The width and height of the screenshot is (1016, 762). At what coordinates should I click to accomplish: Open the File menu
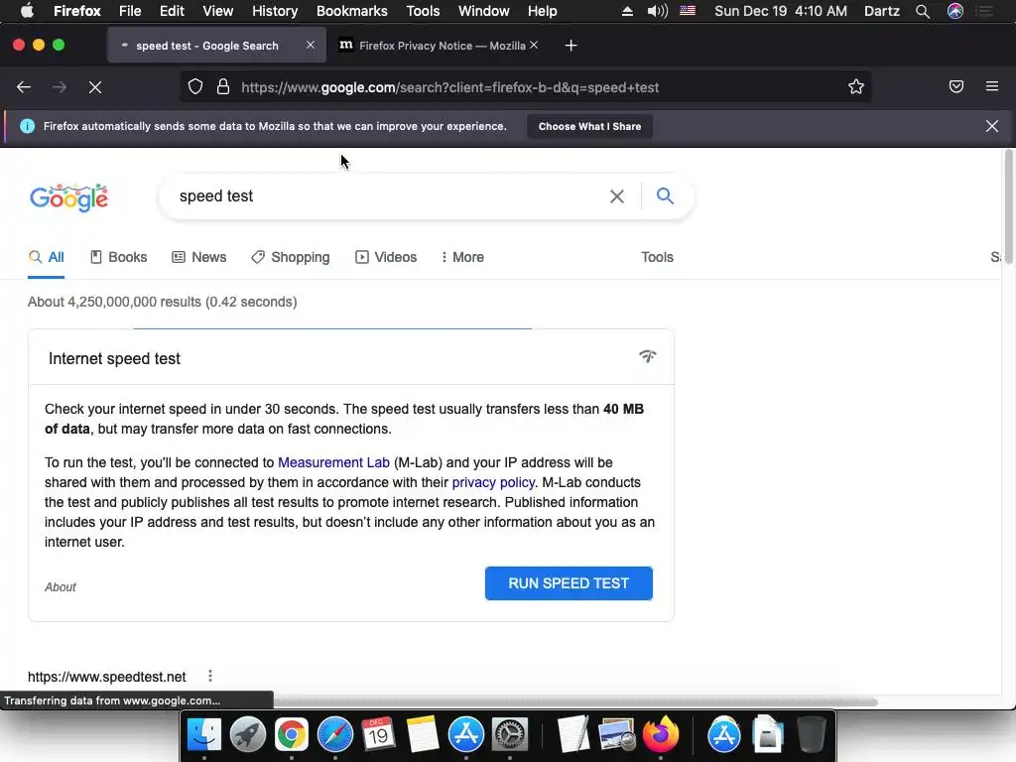pos(130,11)
